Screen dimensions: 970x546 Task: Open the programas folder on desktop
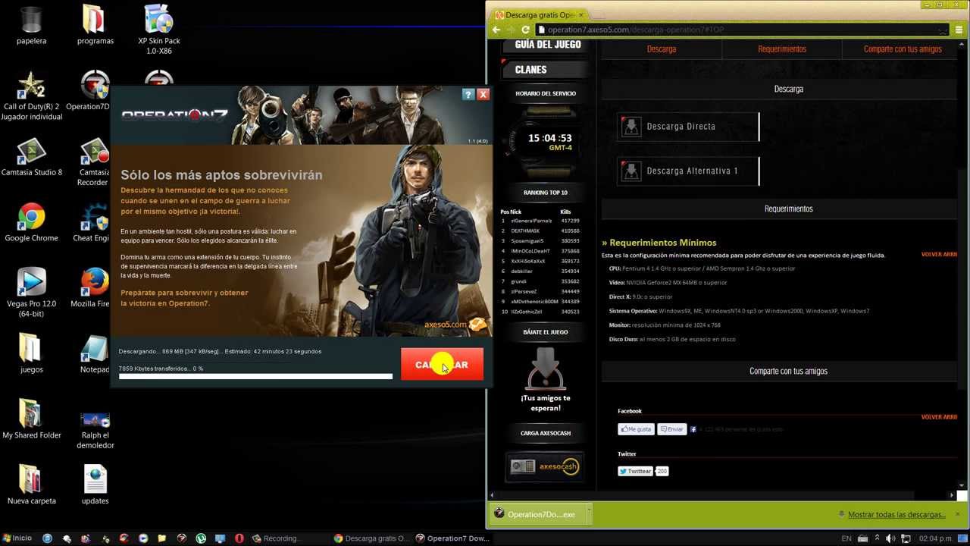[95, 24]
